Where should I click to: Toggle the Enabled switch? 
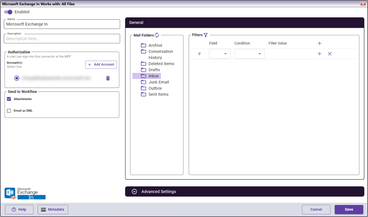8,12
